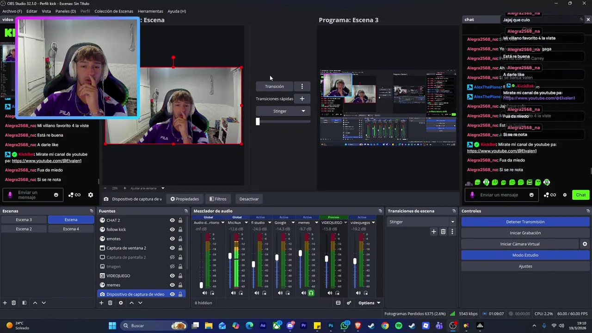Hide the follow kick source
Viewport: 592px width, 333px height.
point(172,229)
